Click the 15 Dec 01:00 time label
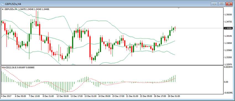The width and height of the screenshot is (235, 101). (x=90, y=96)
